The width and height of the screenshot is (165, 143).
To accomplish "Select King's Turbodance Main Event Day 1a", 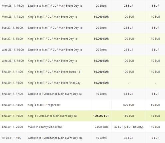I will 52,116.
